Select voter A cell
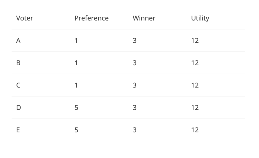259x158 pixels. (x=18, y=41)
